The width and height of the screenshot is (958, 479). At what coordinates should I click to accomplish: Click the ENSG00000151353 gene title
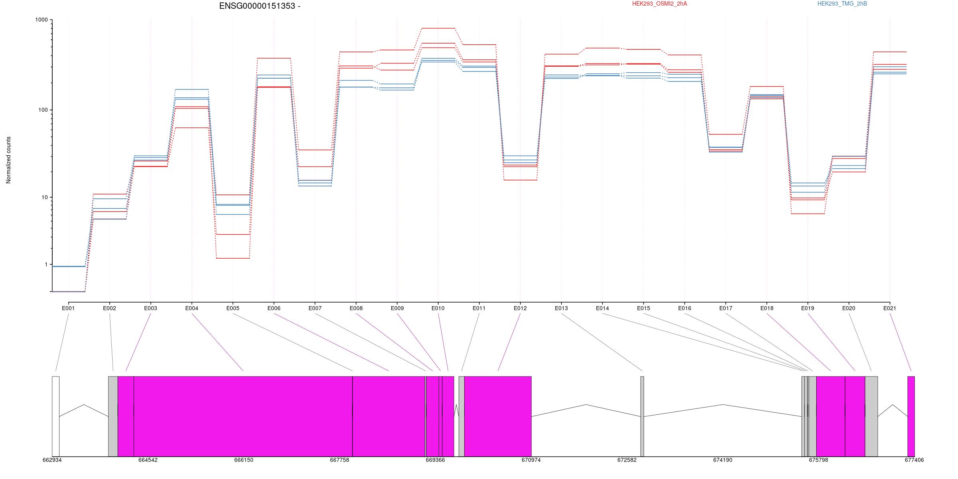click(259, 6)
